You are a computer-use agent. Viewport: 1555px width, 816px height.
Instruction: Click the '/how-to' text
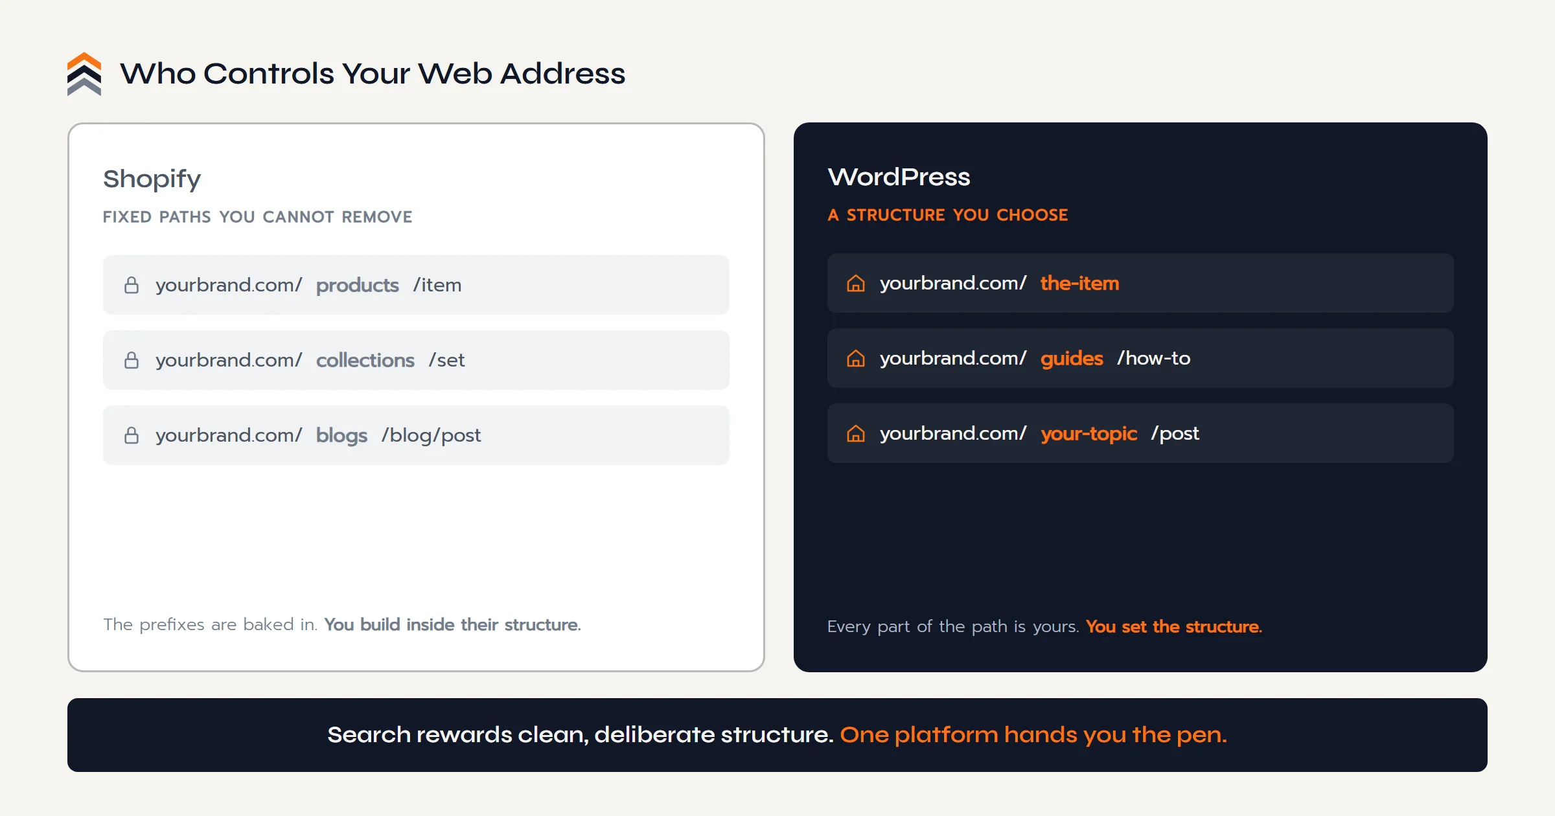[x=1153, y=358]
